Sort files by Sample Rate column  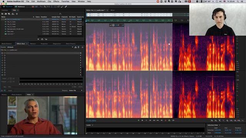point(56,17)
